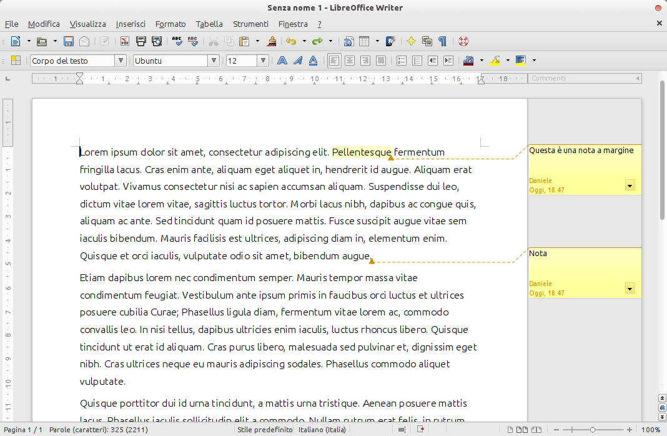The width and height of the screenshot is (667, 436).
Task: Open the Navigator star icon
Action: pos(411,42)
